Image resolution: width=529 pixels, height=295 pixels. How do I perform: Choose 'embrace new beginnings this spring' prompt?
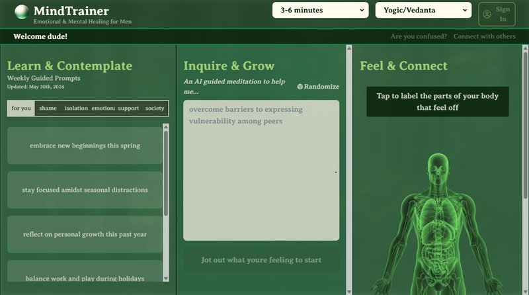click(85, 146)
